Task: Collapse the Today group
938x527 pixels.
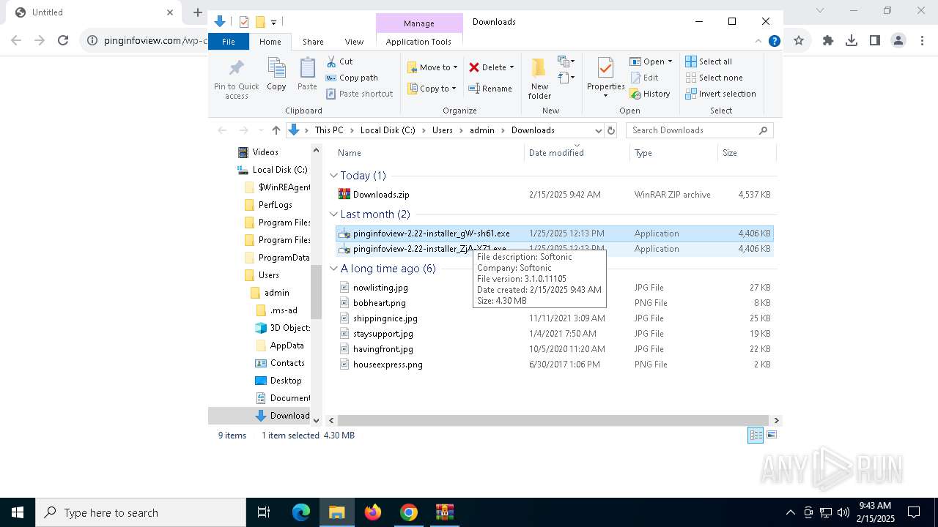Action: point(334,176)
